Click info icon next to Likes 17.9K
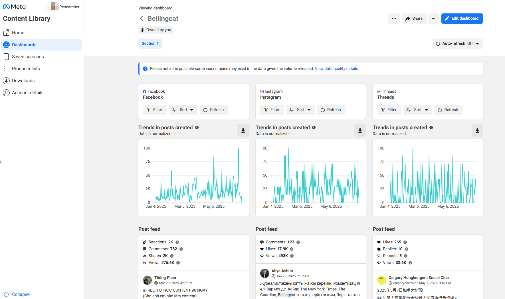The image size is (505, 299). pos(292,249)
